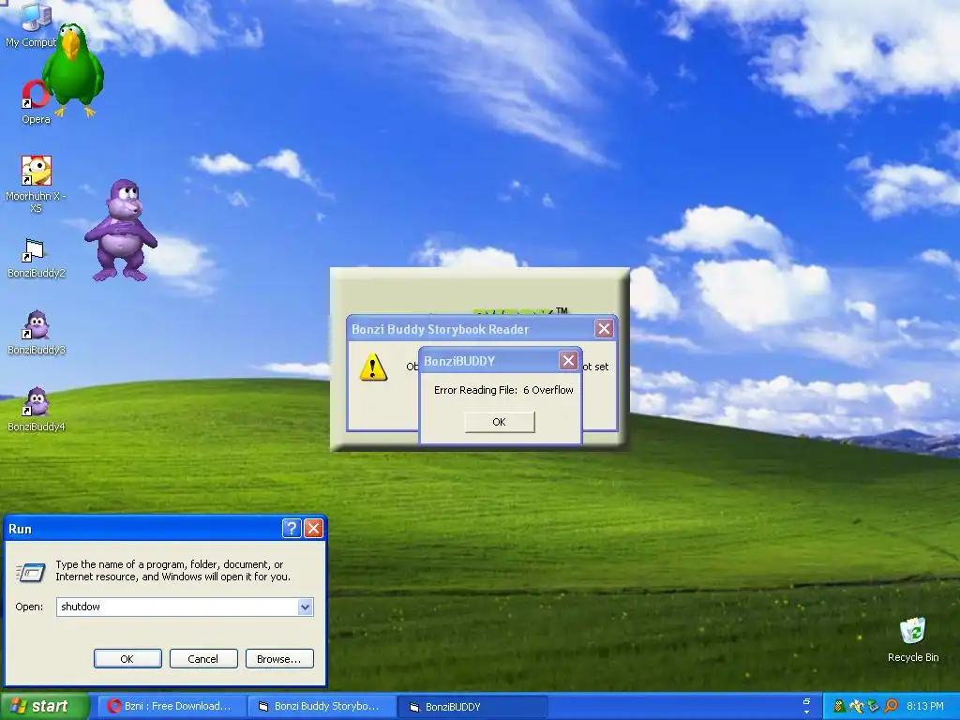
Task: Close the BonziBUDDY error dialog
Action: point(568,361)
